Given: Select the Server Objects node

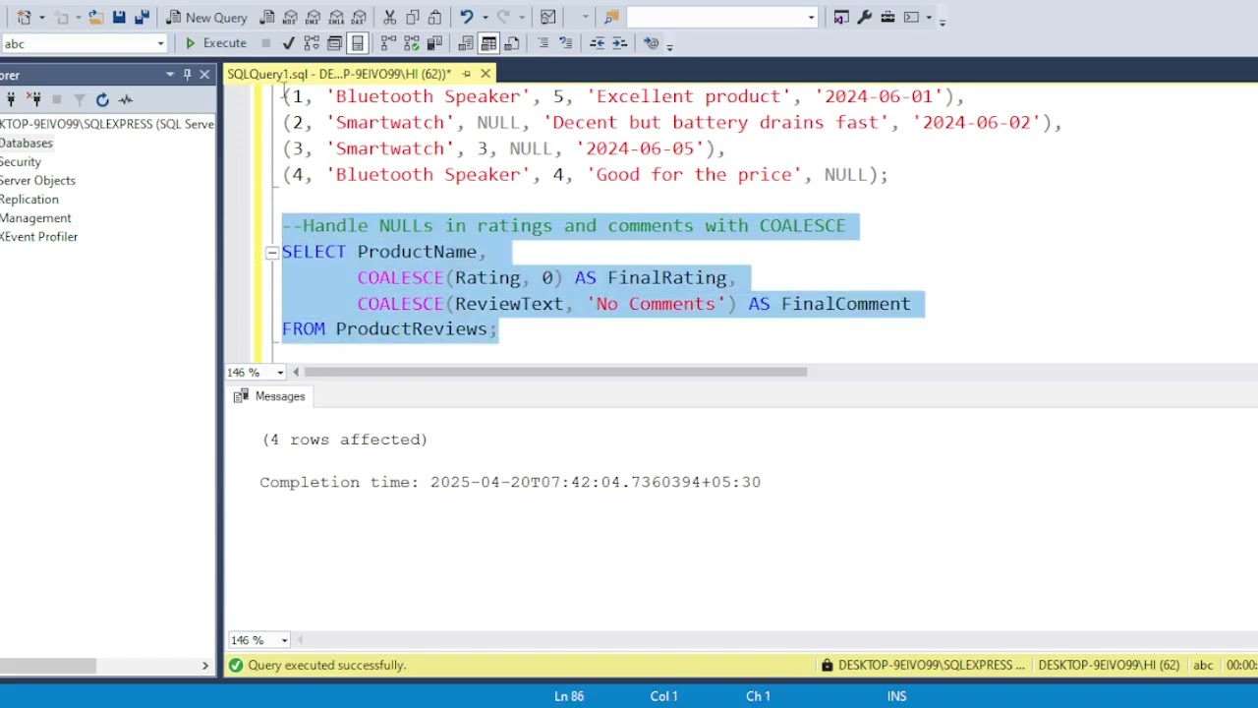Looking at the screenshot, I should [x=37, y=180].
